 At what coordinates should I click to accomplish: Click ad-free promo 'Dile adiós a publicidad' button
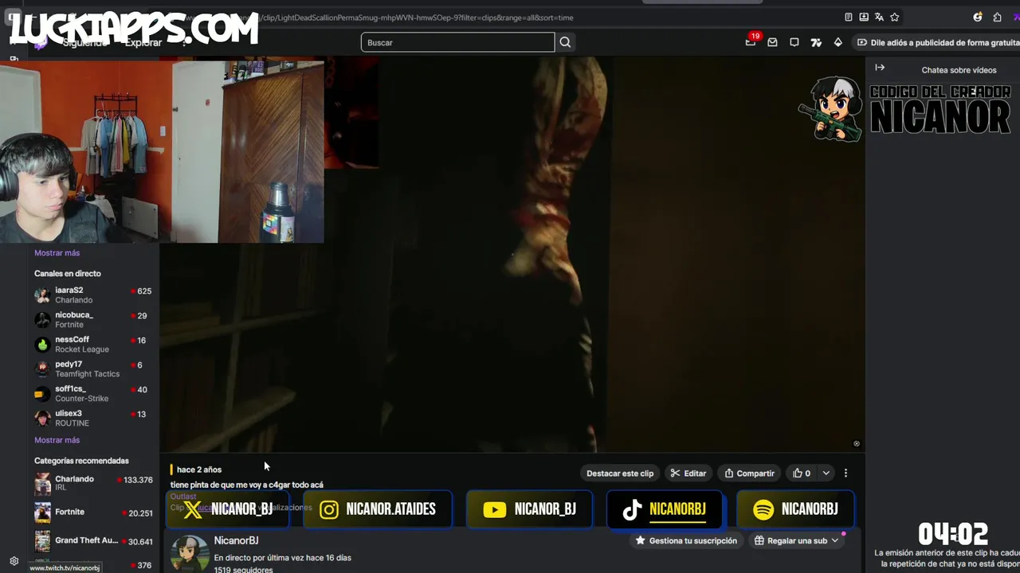936,42
